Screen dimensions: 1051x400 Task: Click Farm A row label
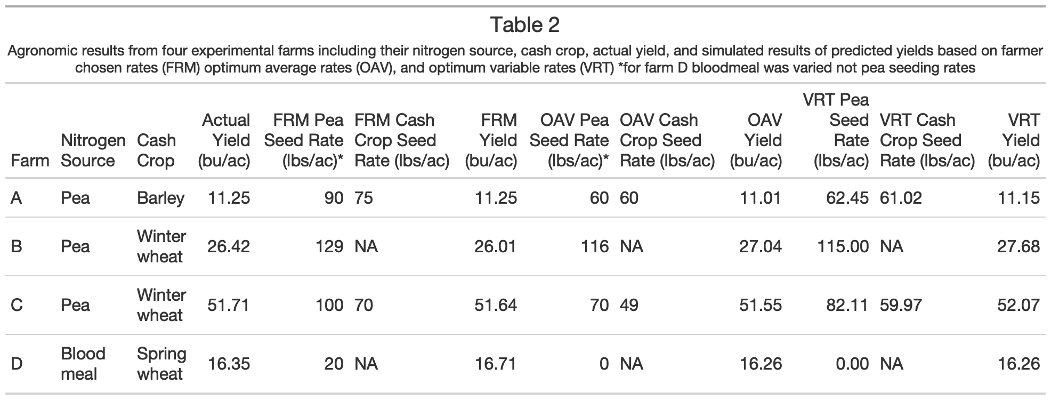pyautogui.click(x=17, y=198)
